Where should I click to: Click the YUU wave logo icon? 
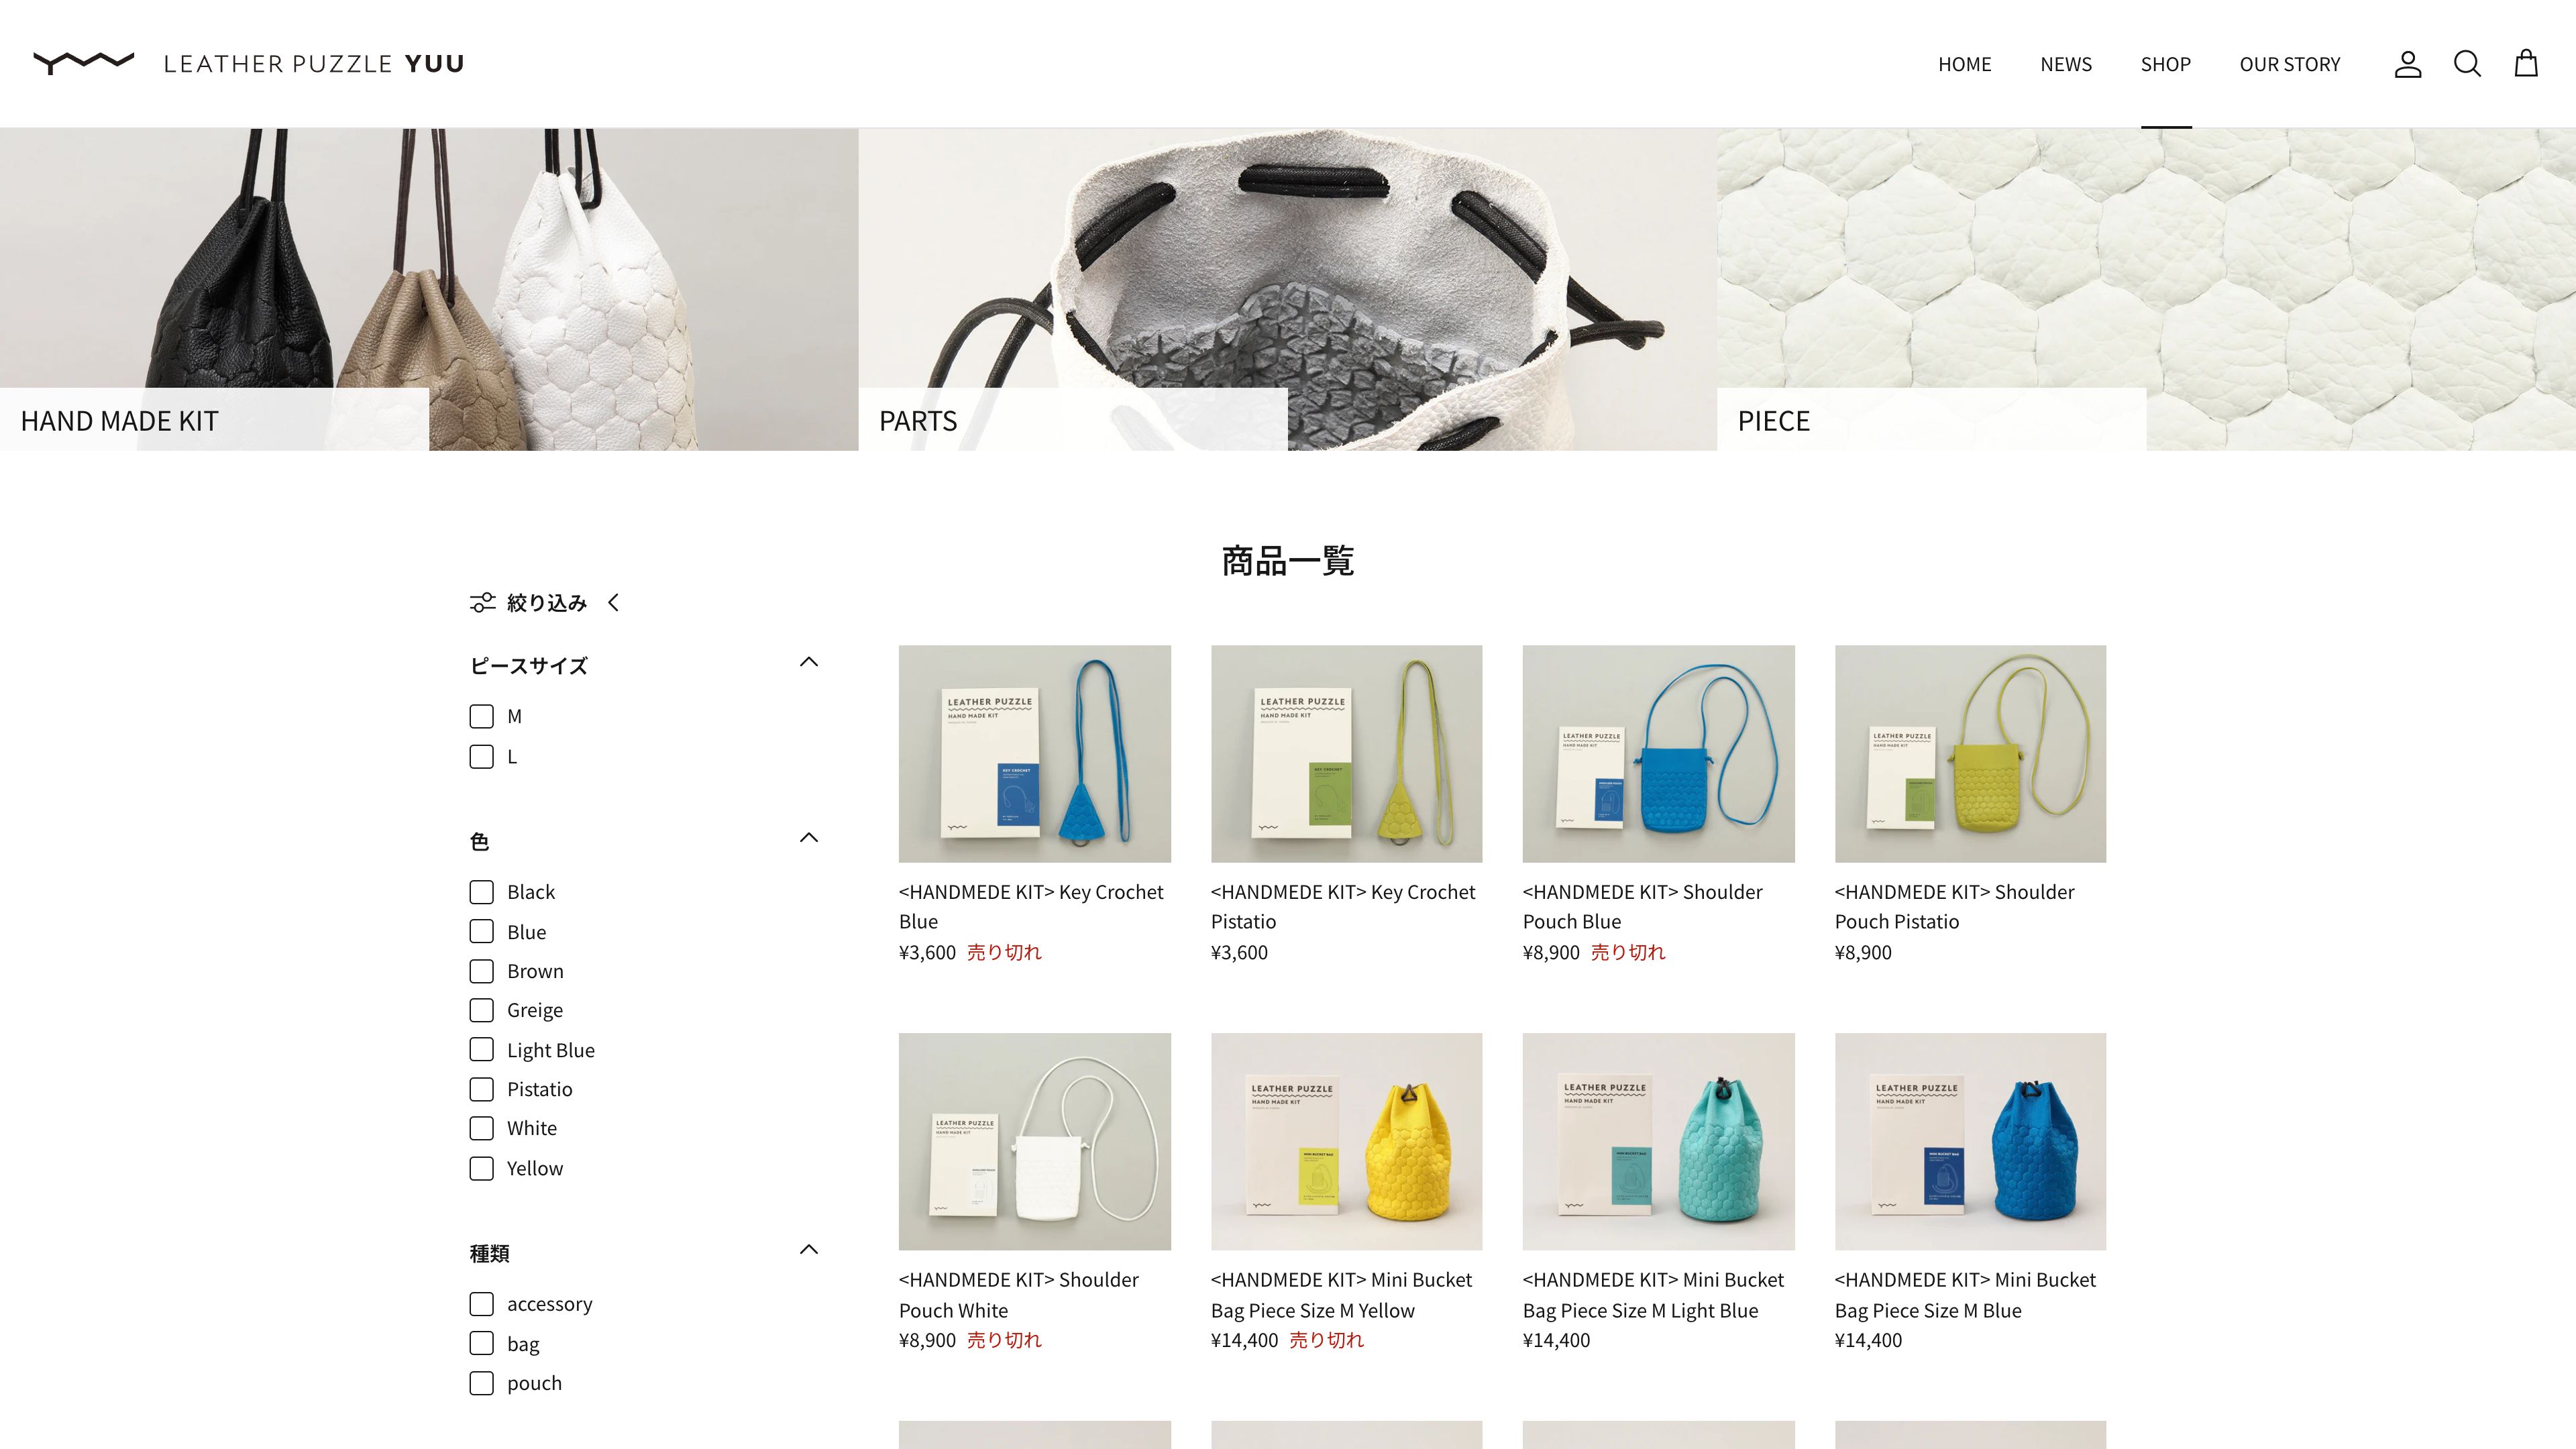click(84, 63)
